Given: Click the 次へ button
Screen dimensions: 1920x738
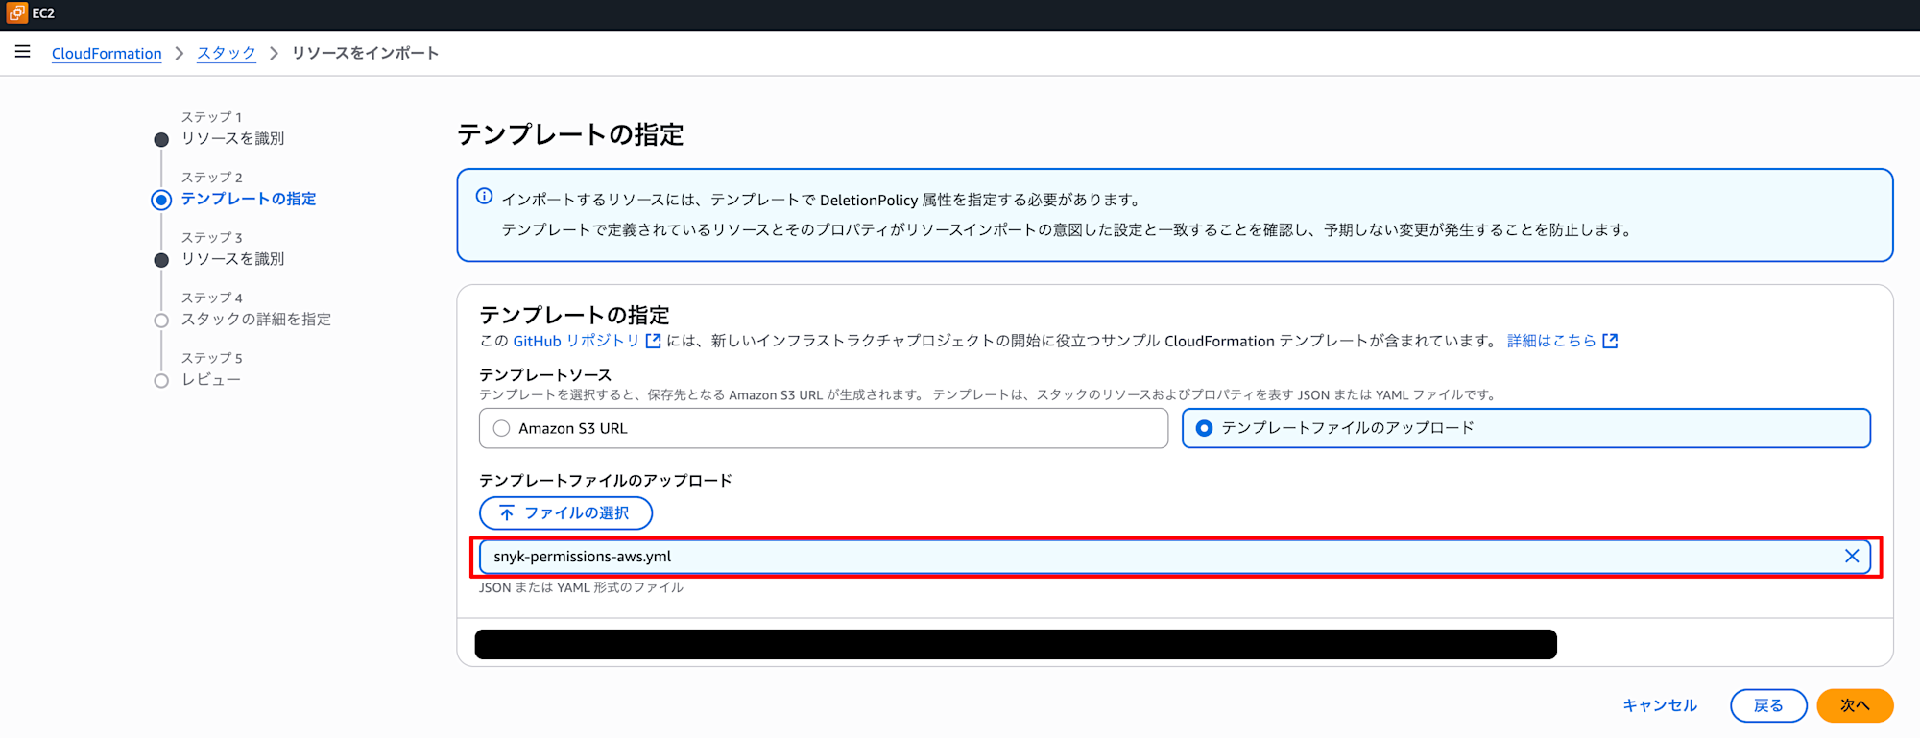Looking at the screenshot, I should click(x=1855, y=705).
